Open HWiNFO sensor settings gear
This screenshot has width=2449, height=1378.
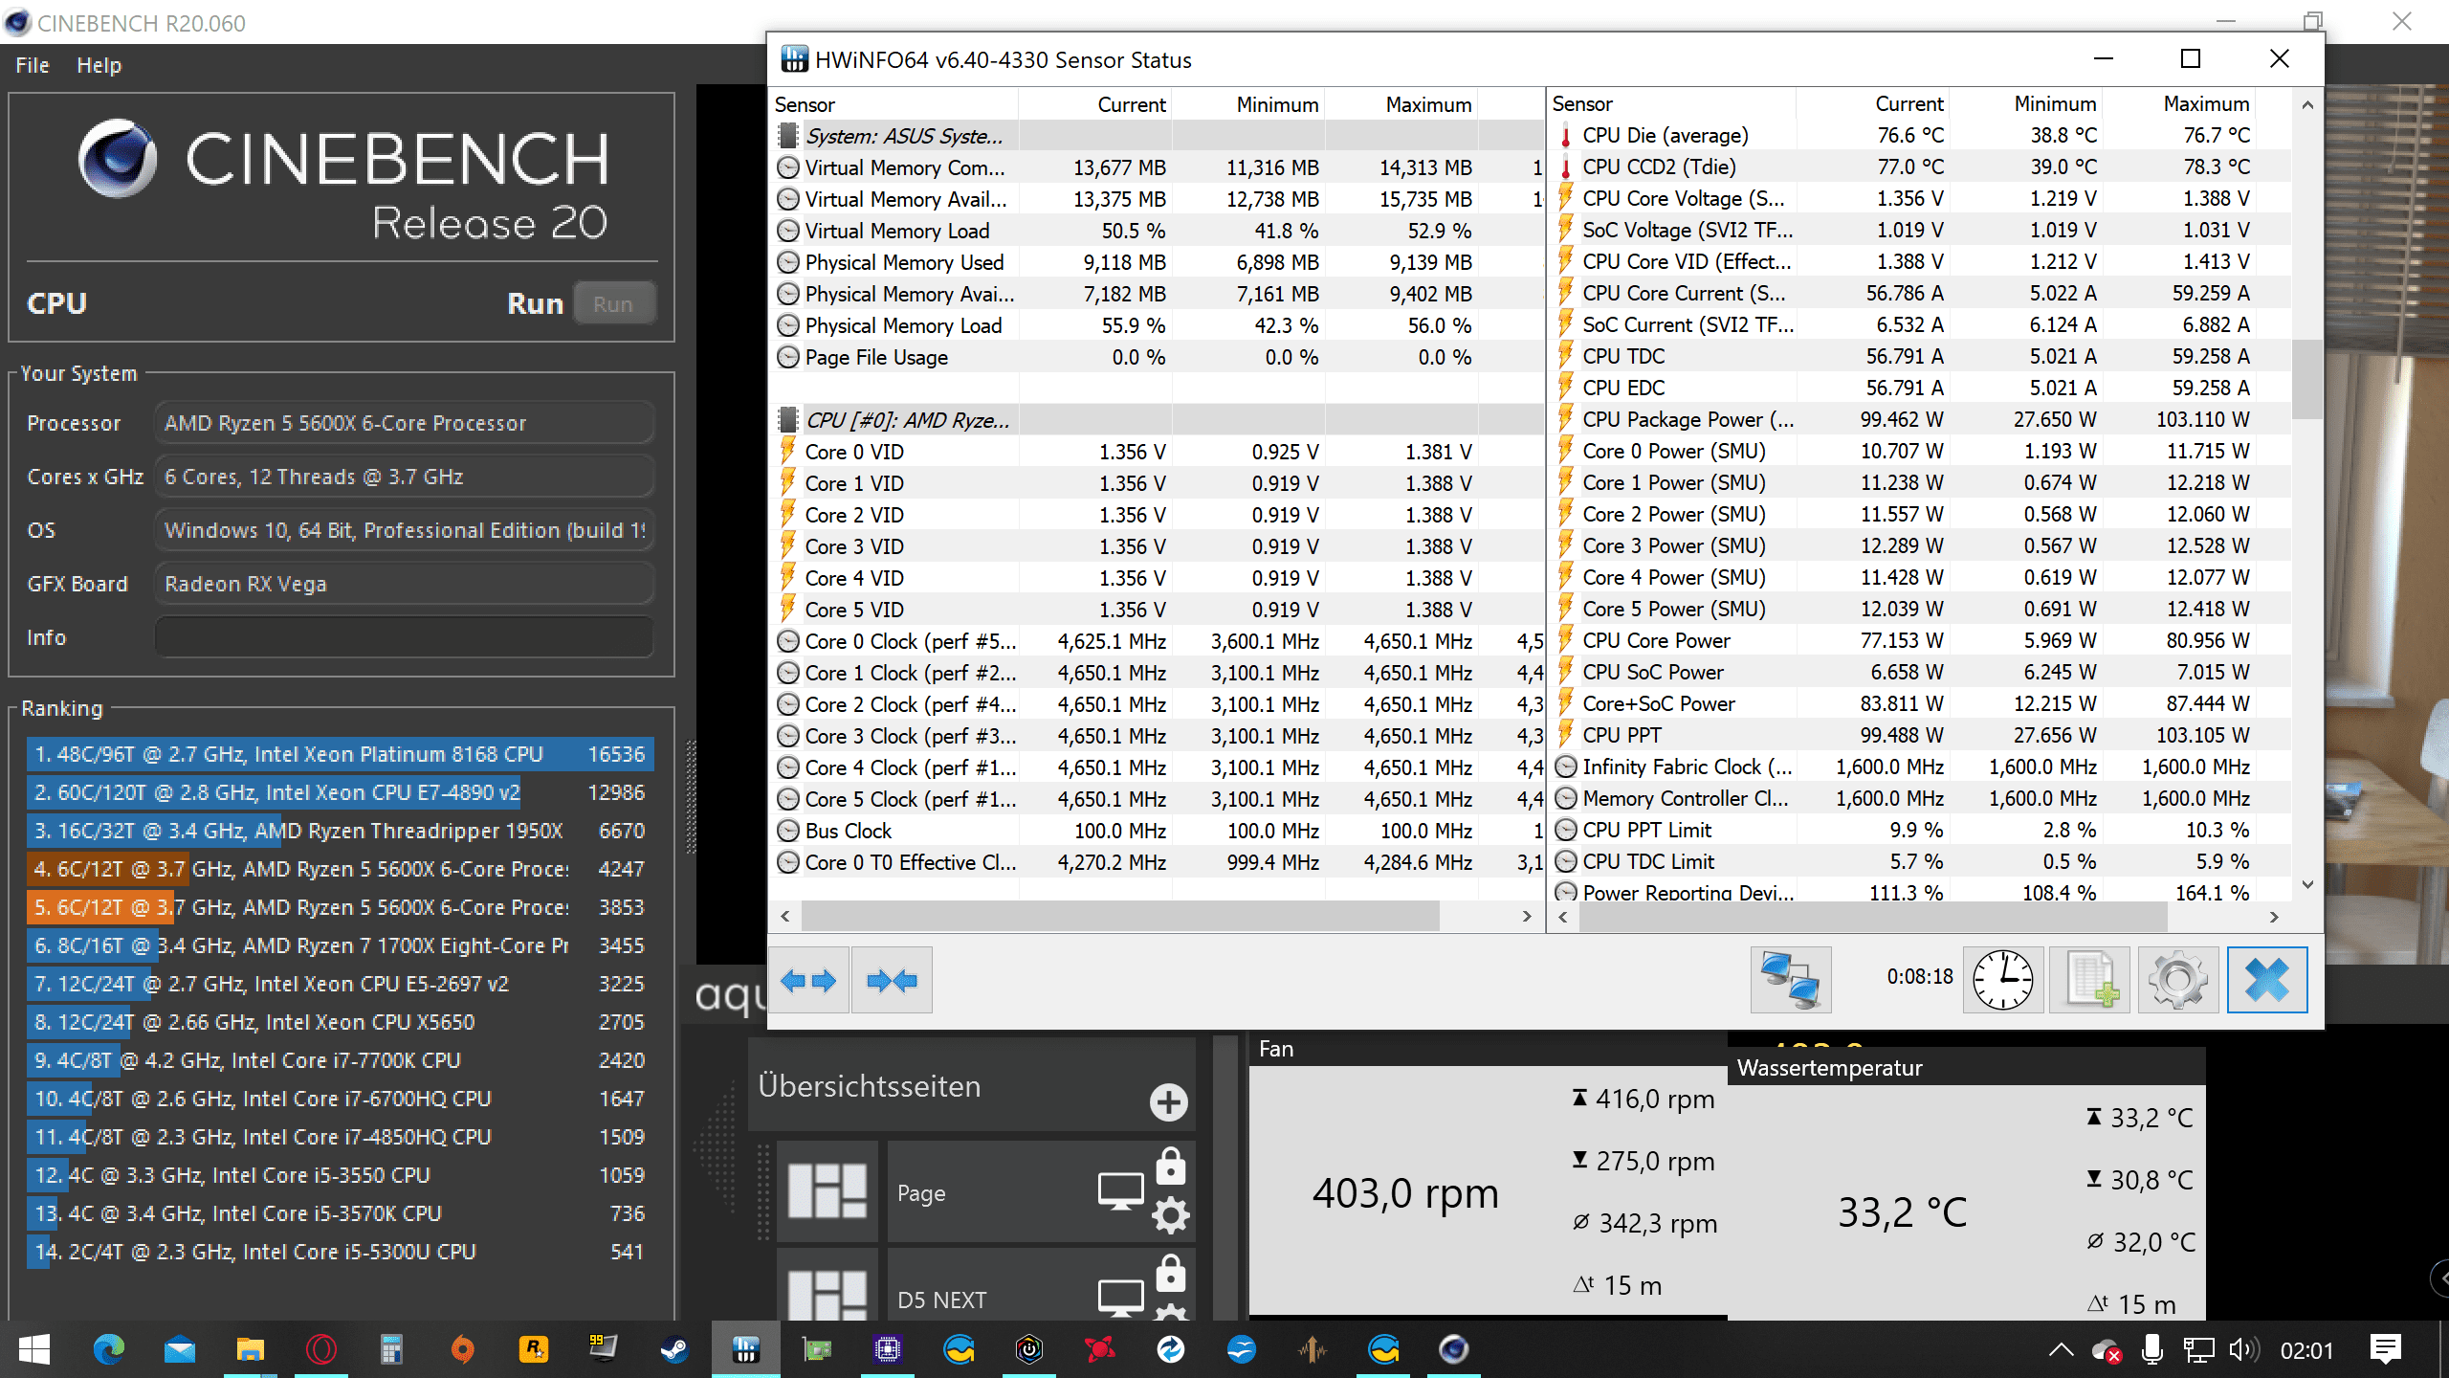pos(2178,980)
